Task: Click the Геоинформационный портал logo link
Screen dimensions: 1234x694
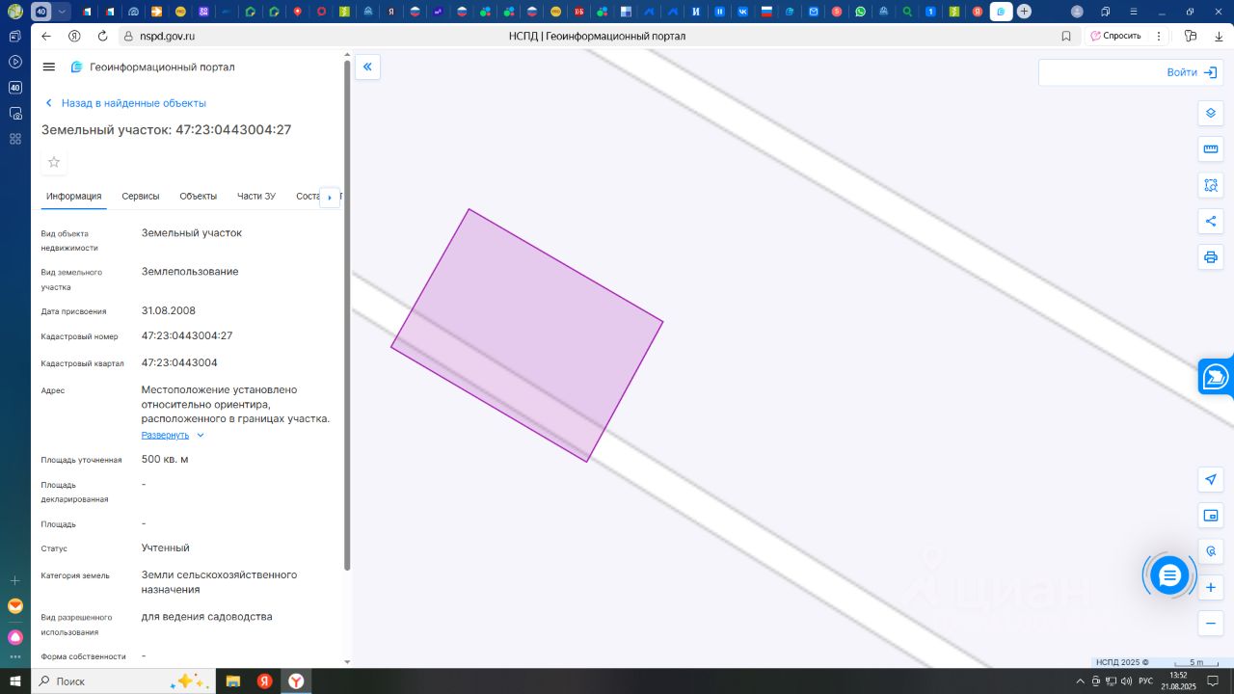Action: [x=152, y=67]
